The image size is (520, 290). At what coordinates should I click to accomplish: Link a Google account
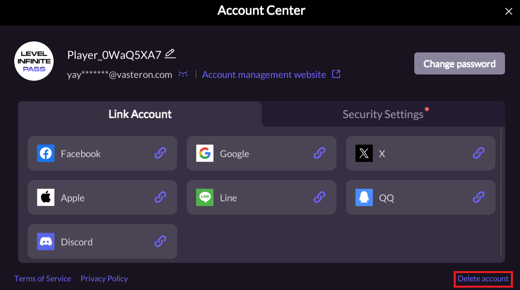[x=319, y=153]
